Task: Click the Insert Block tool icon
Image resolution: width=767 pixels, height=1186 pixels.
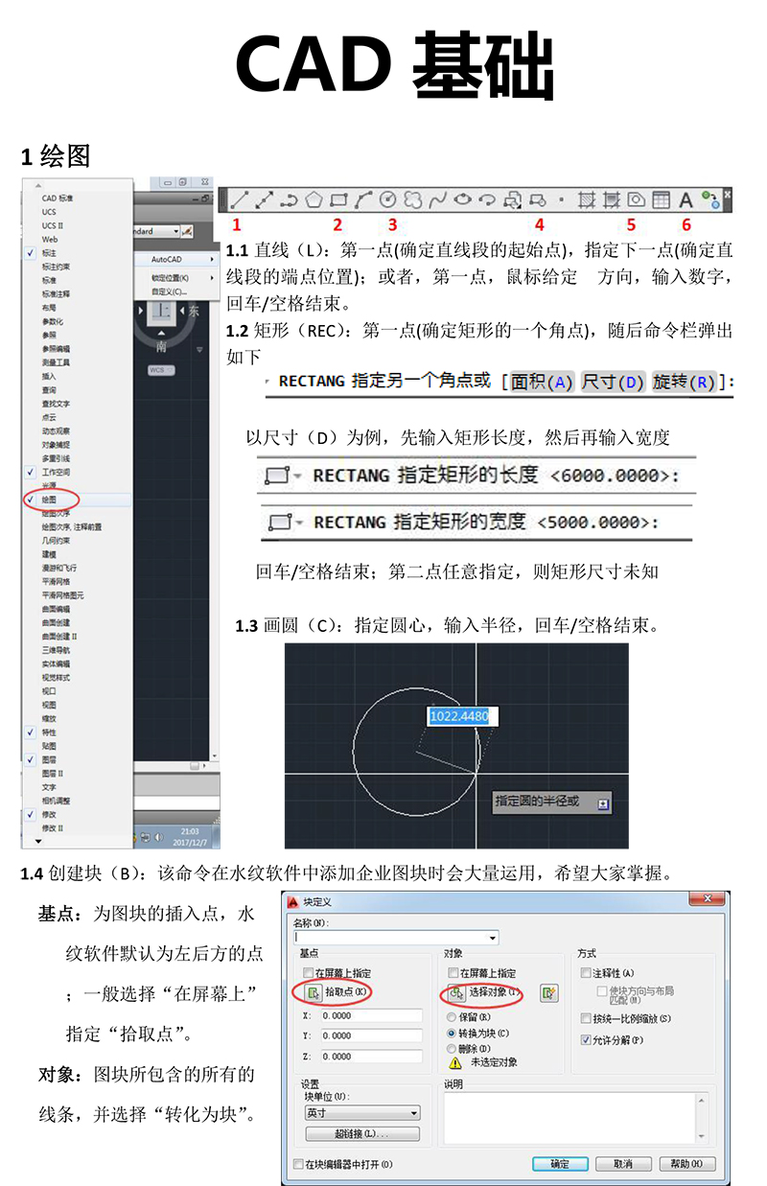Action: tap(513, 200)
